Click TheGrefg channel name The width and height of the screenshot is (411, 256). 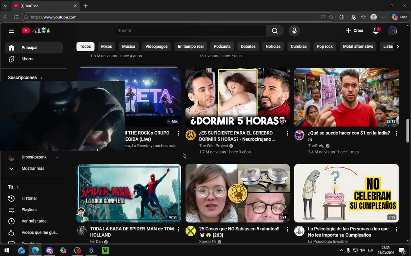[316, 146]
